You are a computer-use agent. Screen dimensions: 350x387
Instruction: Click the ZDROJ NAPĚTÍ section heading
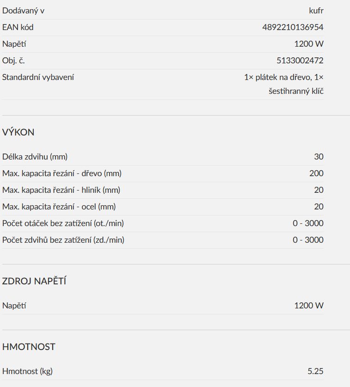34,281
